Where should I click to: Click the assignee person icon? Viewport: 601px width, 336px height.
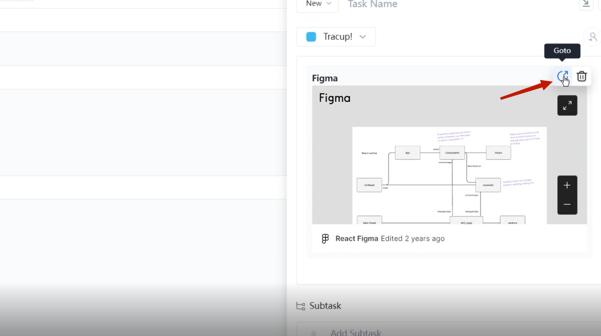(592, 37)
